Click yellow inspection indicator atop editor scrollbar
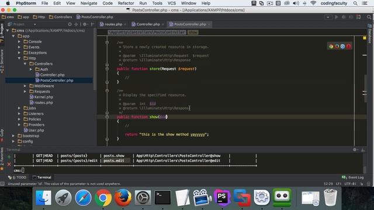 tap(365, 38)
